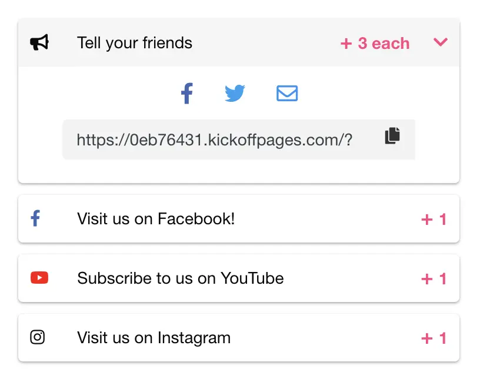Click the megaphone icon
This screenshot has height=385, width=480.
pos(39,42)
